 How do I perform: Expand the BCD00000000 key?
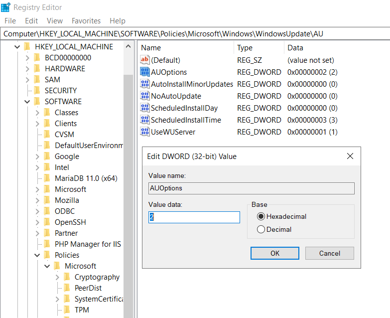point(27,58)
